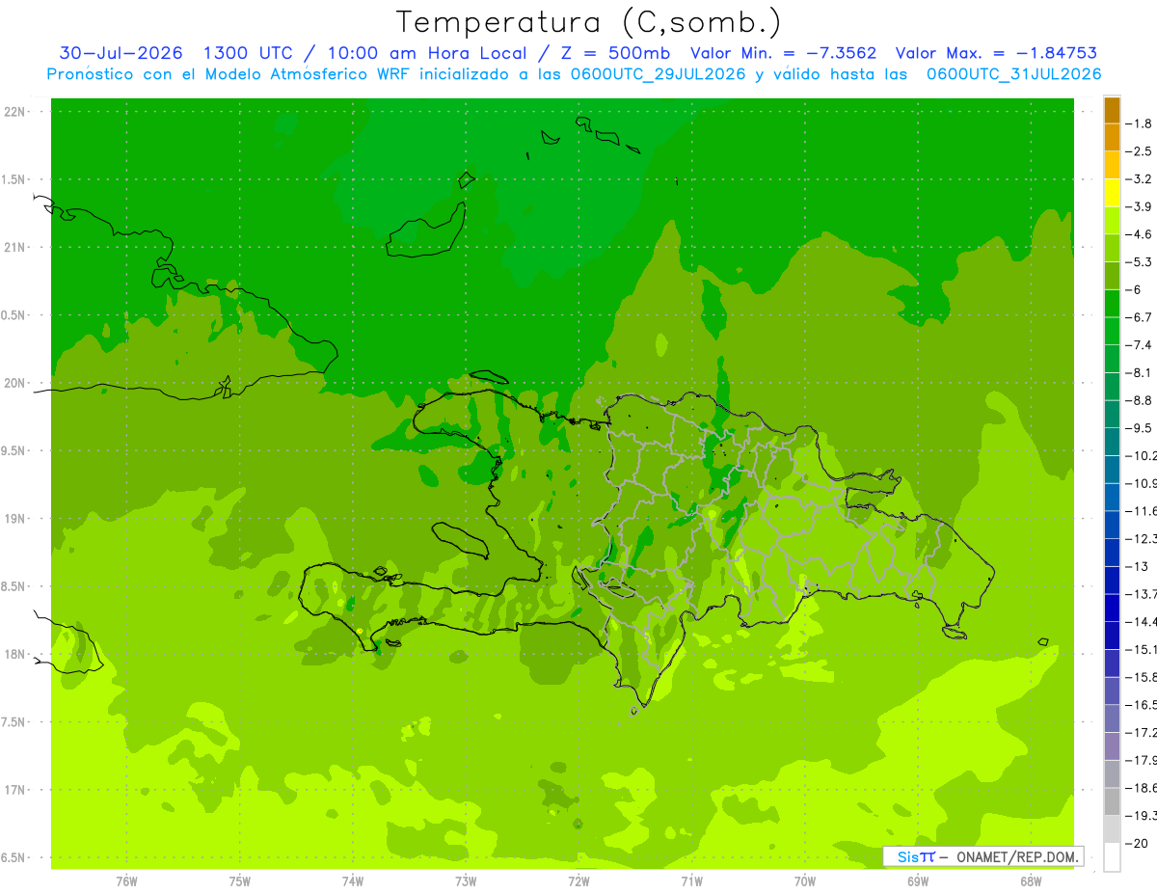Pick the dark orange swatch above -1.8

tap(1112, 110)
